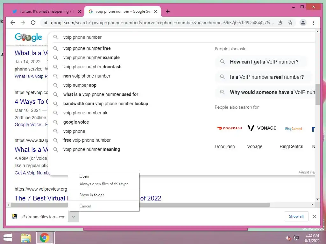This screenshot has height=244, width=326.
Task: Click the horizontal scrollbar left arrow
Action: (x=8, y=205)
